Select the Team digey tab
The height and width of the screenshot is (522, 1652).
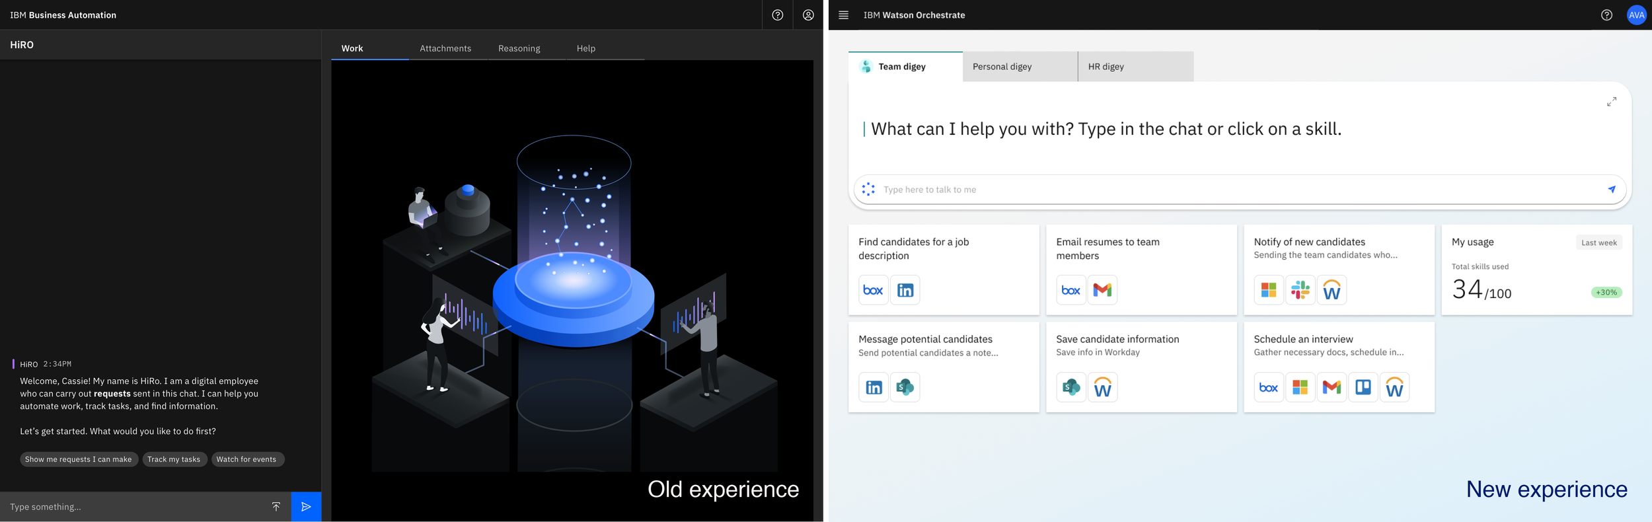click(x=905, y=66)
